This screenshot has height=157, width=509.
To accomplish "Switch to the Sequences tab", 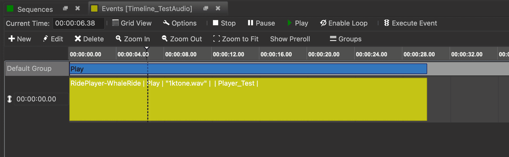I will click(35, 9).
